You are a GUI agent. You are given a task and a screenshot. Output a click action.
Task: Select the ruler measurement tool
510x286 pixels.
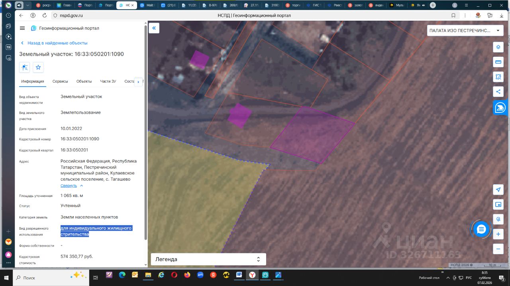point(498,62)
